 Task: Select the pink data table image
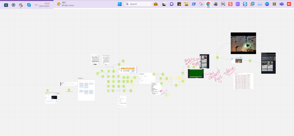point(243,81)
